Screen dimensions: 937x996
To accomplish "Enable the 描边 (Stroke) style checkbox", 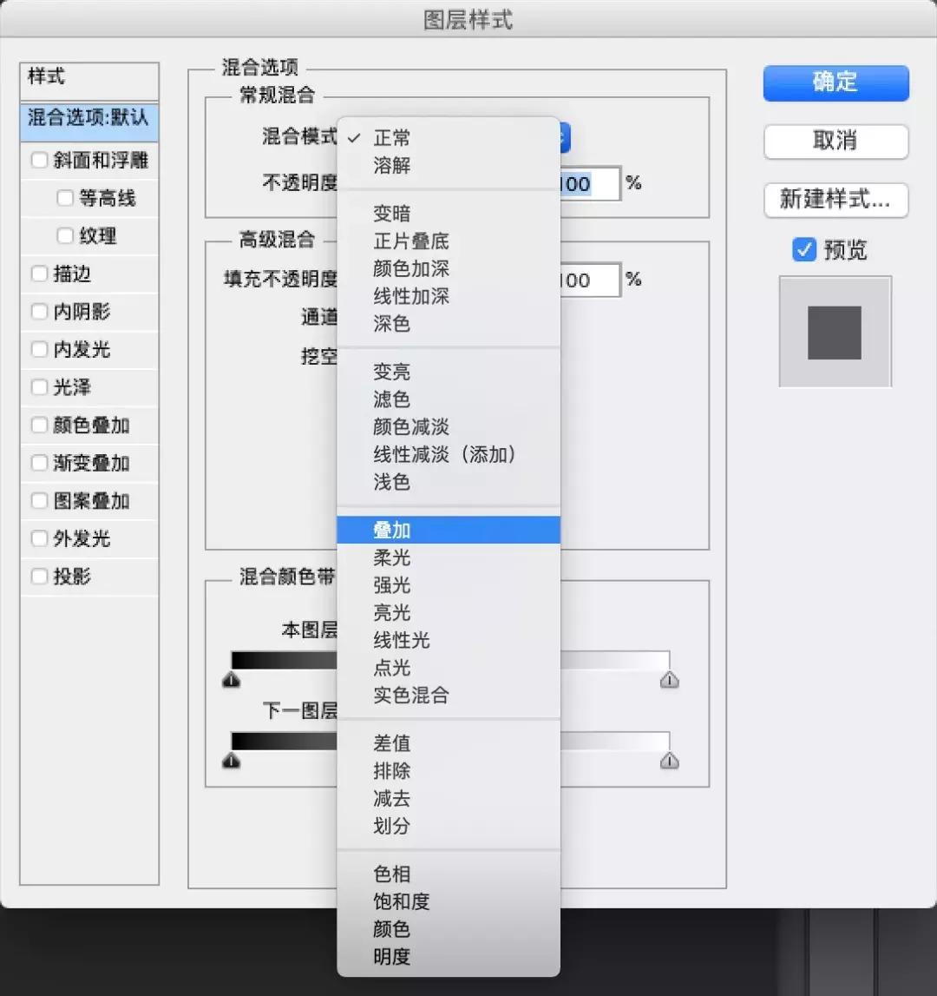I will [39, 274].
